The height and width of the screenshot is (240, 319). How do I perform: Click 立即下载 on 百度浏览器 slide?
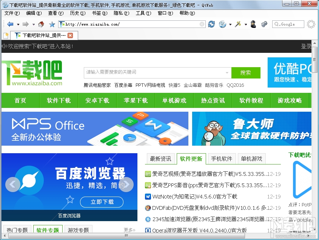click(102, 202)
